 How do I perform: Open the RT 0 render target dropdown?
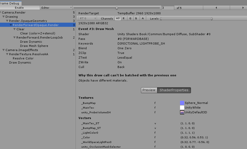(x=88, y=18)
